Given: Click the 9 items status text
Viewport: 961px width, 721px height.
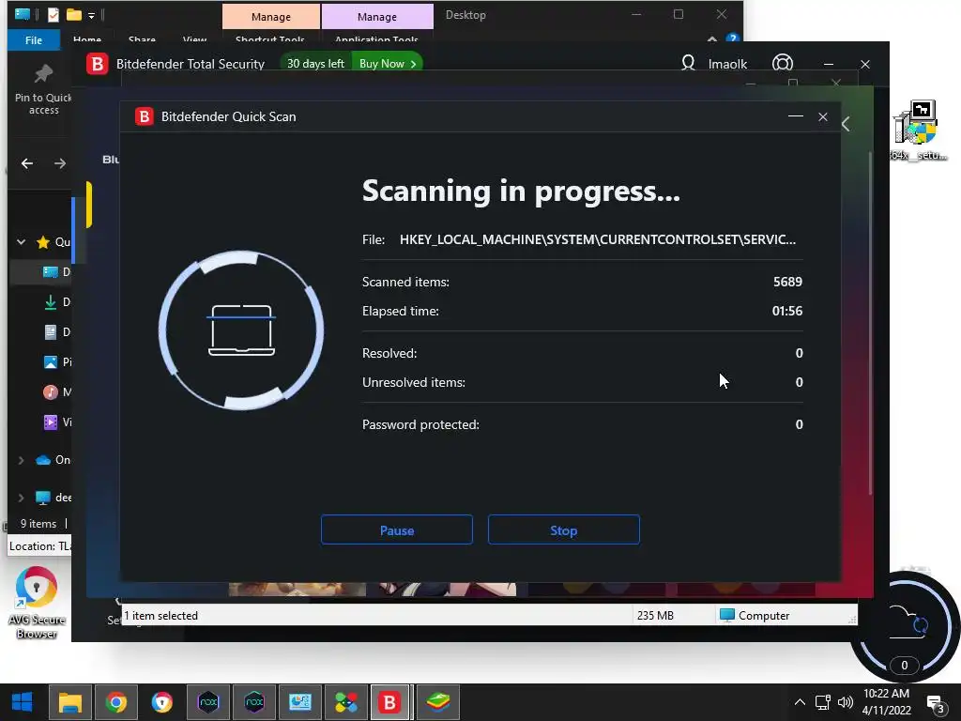Looking at the screenshot, I should point(38,524).
